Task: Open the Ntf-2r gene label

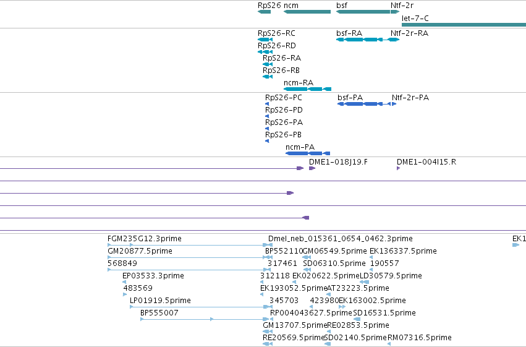Action: [402, 6]
